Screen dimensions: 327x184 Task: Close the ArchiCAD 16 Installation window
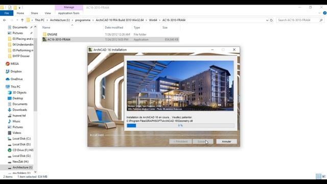(x=234, y=50)
